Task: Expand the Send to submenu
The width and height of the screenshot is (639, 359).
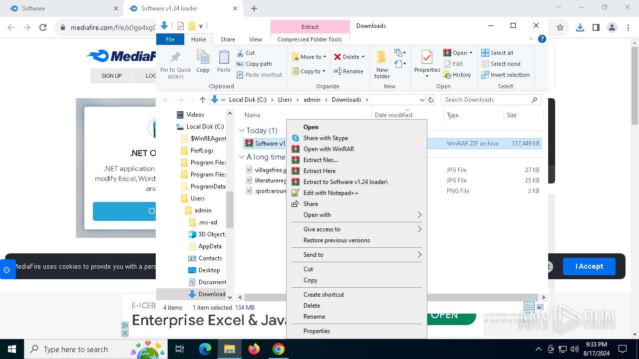Action: [356, 255]
